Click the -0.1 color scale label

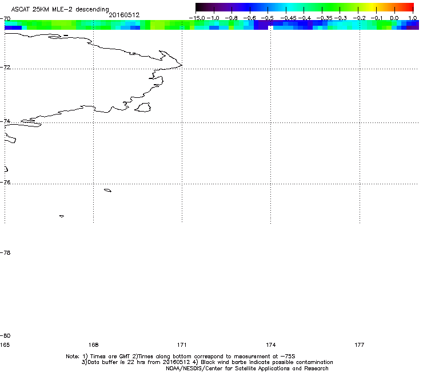point(377,18)
